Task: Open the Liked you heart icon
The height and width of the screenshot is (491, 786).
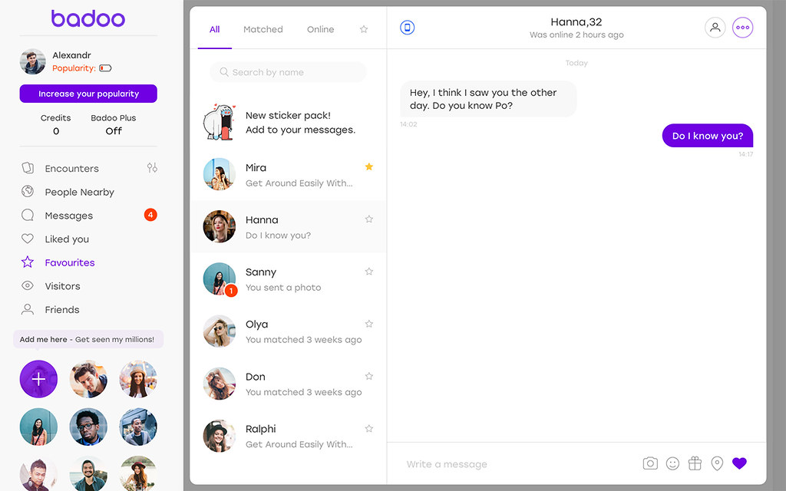Action: (x=28, y=239)
